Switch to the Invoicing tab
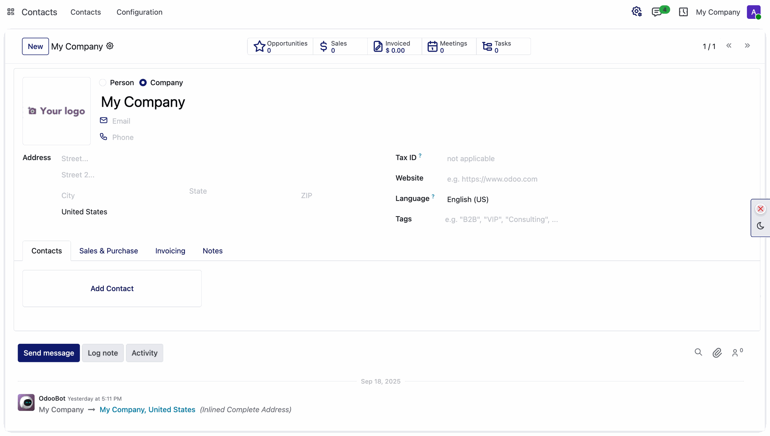 click(x=170, y=251)
